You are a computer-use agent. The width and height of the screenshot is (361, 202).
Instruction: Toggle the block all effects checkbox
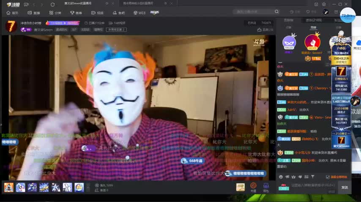pyautogui.click(x=328, y=177)
